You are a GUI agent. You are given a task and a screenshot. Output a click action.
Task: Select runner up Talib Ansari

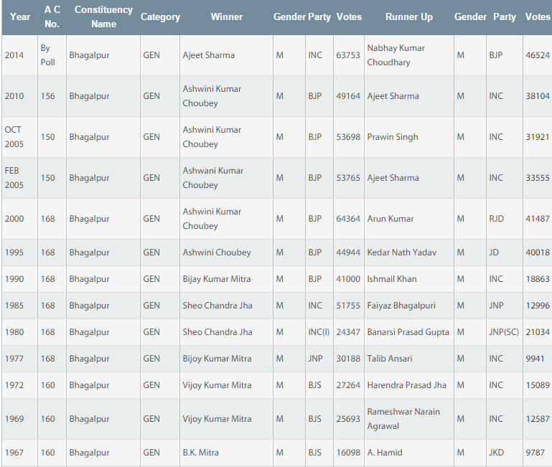(389, 359)
